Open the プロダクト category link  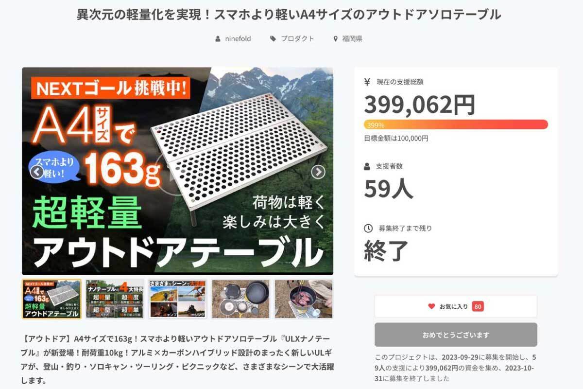(297, 39)
